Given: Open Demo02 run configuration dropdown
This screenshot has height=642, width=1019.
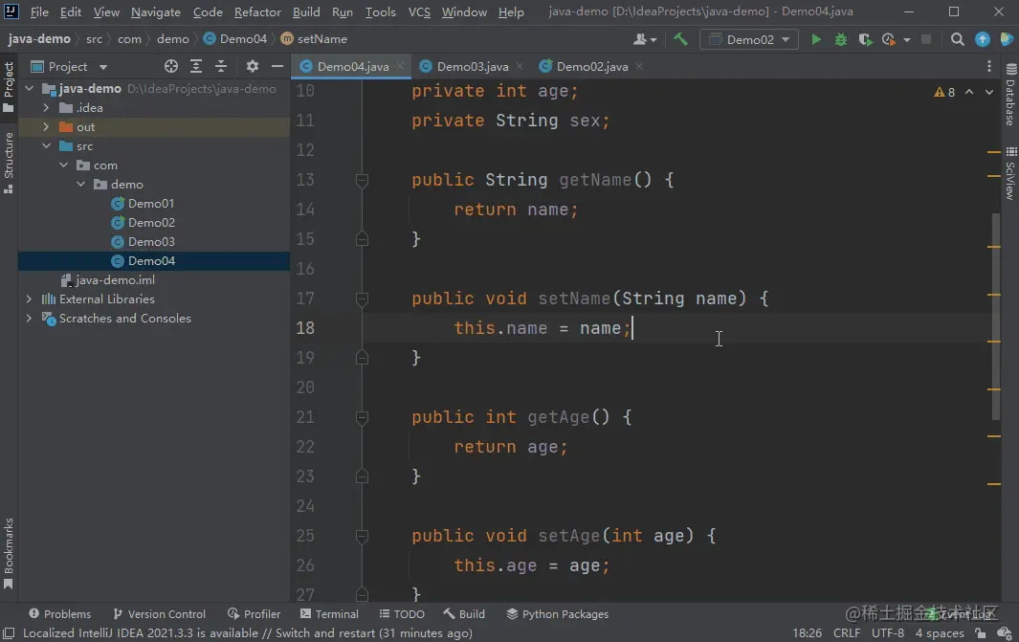Looking at the screenshot, I should (748, 39).
